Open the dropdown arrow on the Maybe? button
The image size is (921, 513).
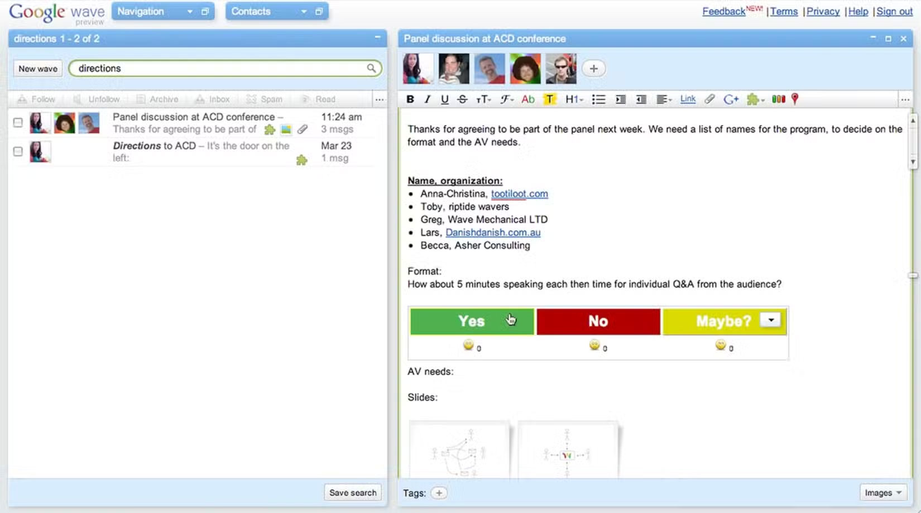pyautogui.click(x=771, y=320)
